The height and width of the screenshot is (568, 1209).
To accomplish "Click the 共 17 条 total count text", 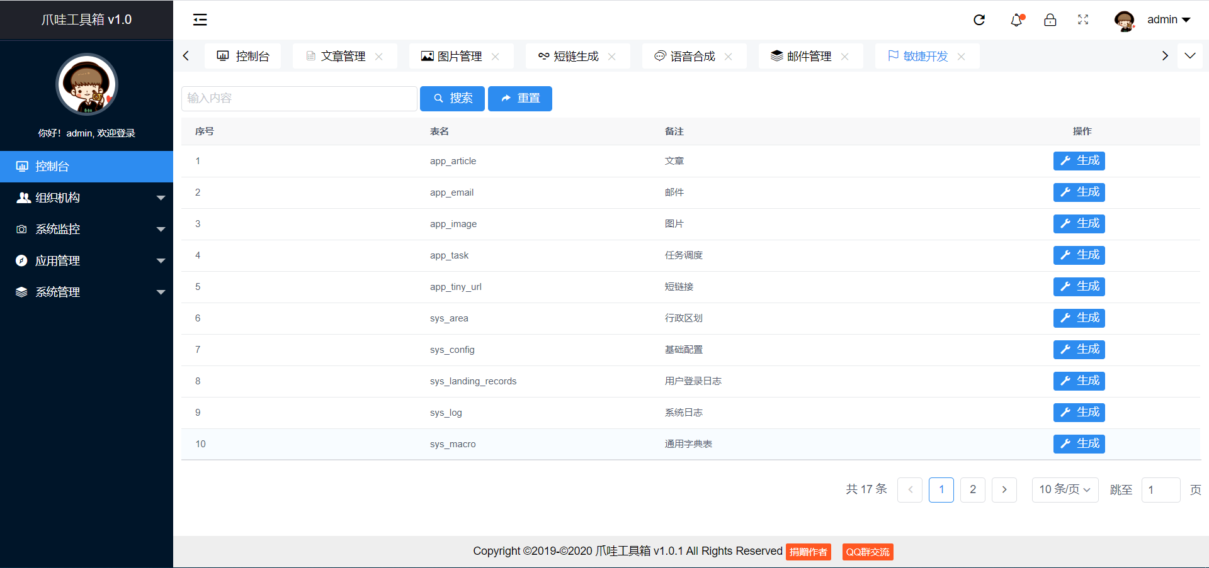I will (866, 489).
